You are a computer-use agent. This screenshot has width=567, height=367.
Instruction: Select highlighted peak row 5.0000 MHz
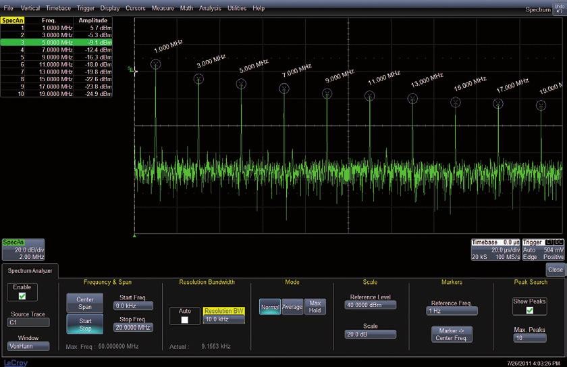(x=57, y=43)
